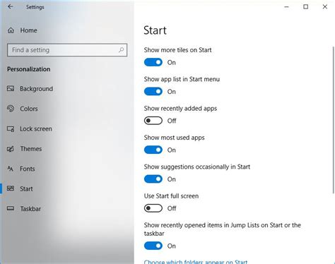Click the Lock screen icon
The width and height of the screenshot is (335, 264).
pos(11,128)
